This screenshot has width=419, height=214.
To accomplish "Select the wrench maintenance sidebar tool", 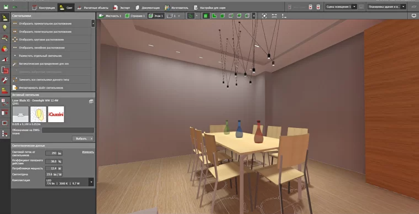I will [5, 80].
